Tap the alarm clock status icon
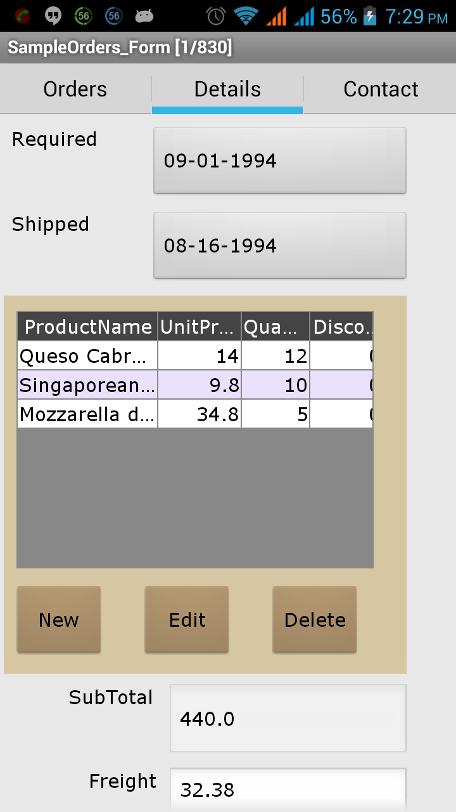 pos(216,16)
